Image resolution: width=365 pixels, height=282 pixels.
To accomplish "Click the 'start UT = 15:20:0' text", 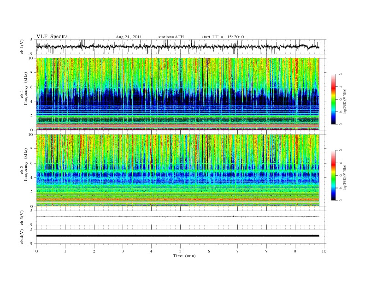I will 223,37.
